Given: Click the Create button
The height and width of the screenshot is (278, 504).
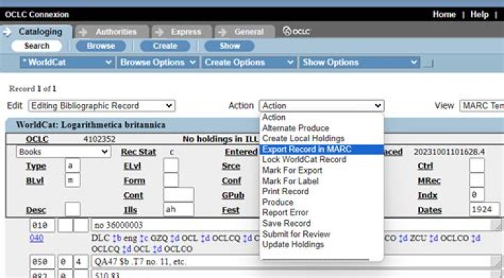Looking at the screenshot, I should pyautogui.click(x=165, y=46).
